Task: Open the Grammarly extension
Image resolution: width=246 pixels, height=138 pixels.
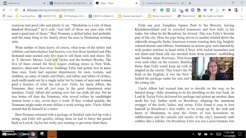Action: 162,10
